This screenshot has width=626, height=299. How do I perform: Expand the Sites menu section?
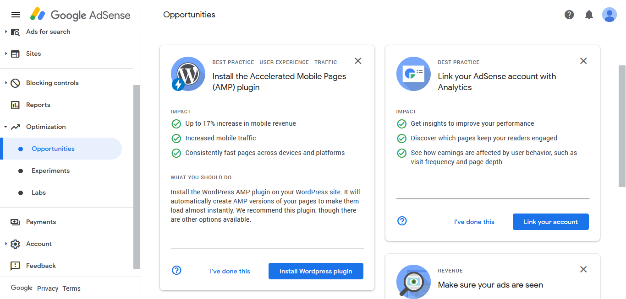tap(6, 53)
